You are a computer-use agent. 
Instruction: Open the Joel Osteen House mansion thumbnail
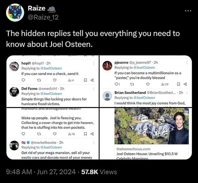pyautogui.click(x=152, y=126)
